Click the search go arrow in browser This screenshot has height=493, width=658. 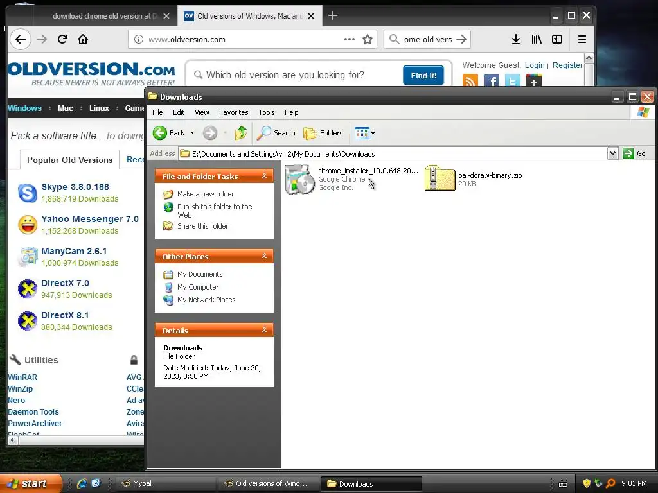pyautogui.click(x=461, y=39)
